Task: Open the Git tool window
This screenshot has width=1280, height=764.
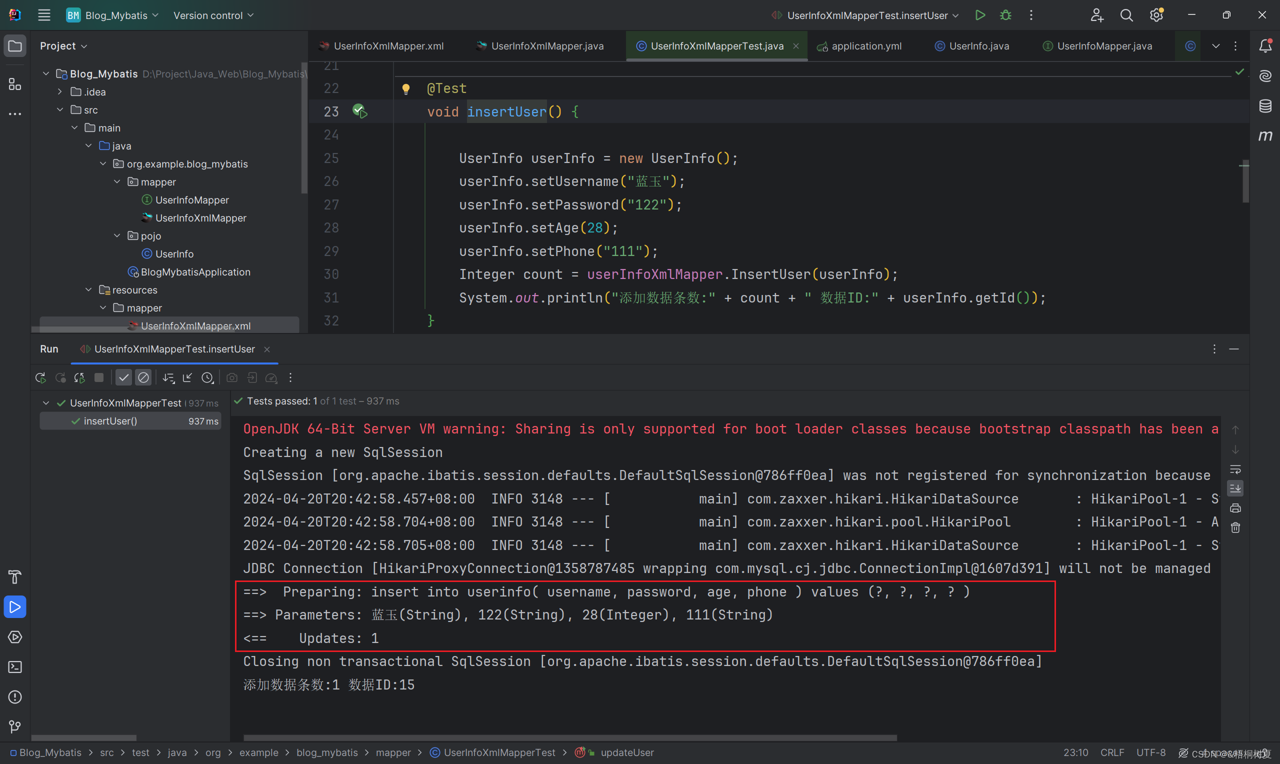Action: tap(15, 726)
